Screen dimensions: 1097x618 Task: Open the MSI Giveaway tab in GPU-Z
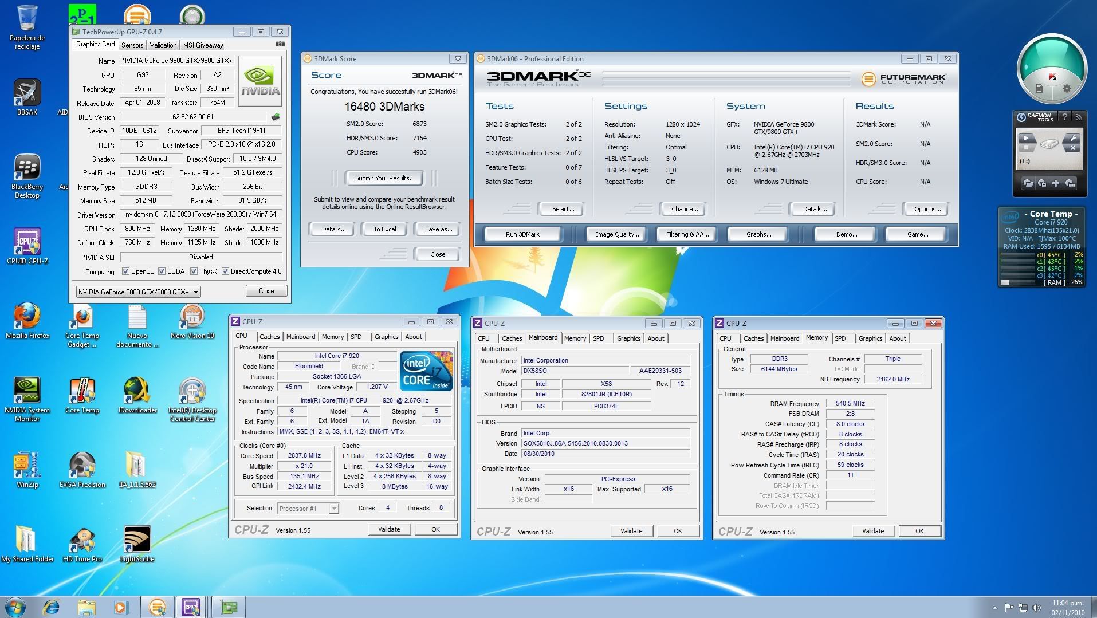click(x=203, y=45)
